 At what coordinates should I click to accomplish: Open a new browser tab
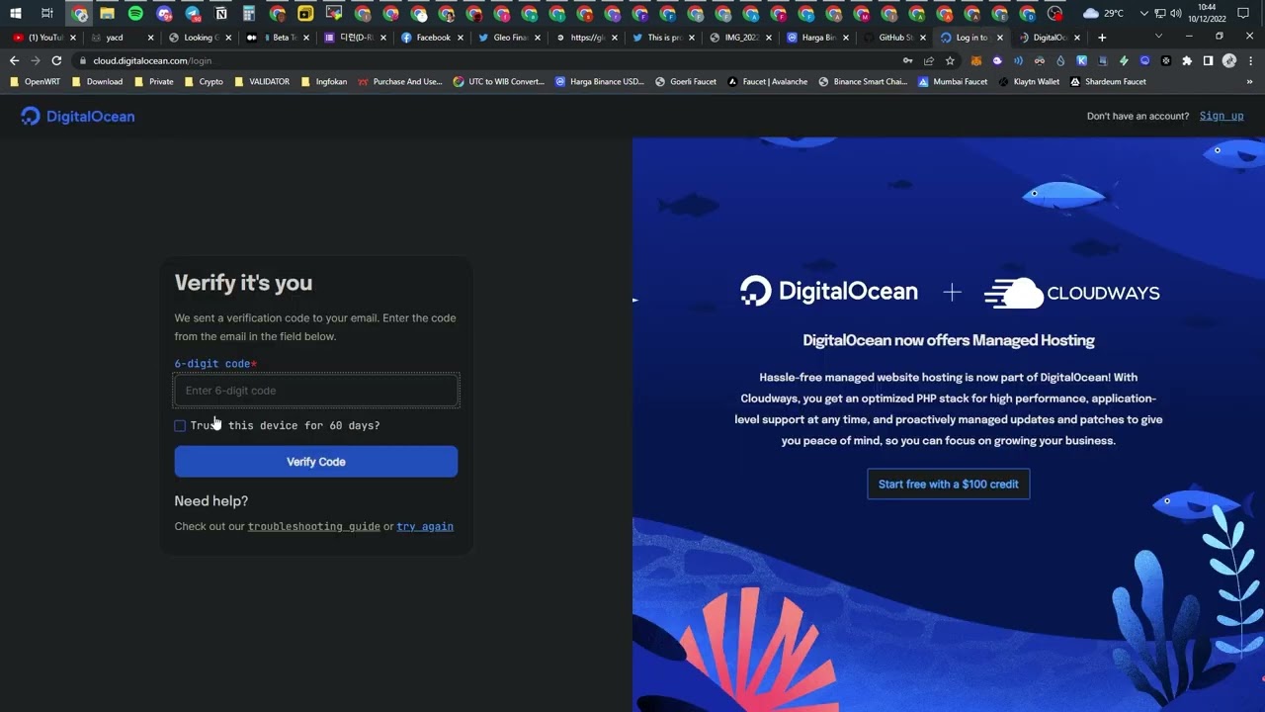point(1102,38)
